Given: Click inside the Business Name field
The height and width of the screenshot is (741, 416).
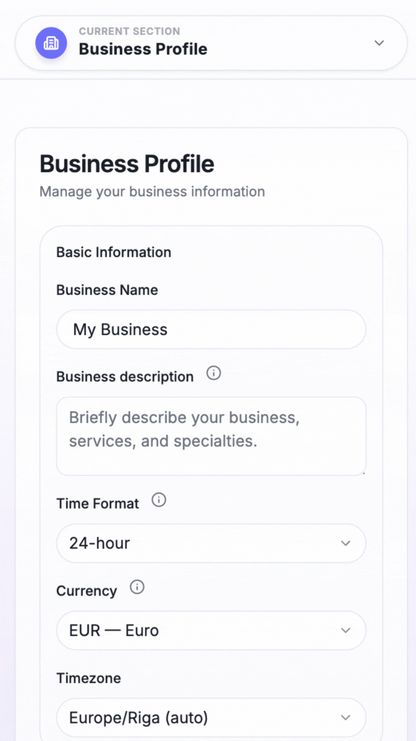Looking at the screenshot, I should coord(211,329).
